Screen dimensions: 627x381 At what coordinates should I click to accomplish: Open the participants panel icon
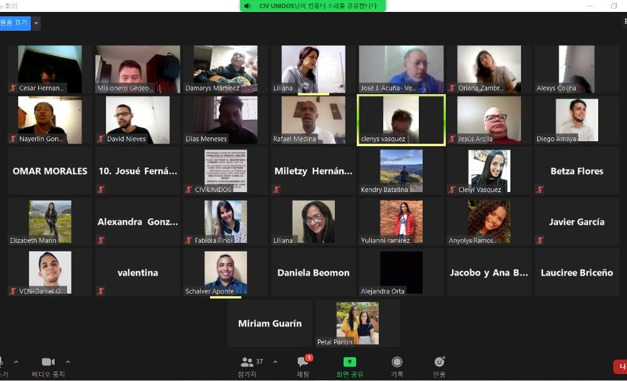pyautogui.click(x=247, y=362)
